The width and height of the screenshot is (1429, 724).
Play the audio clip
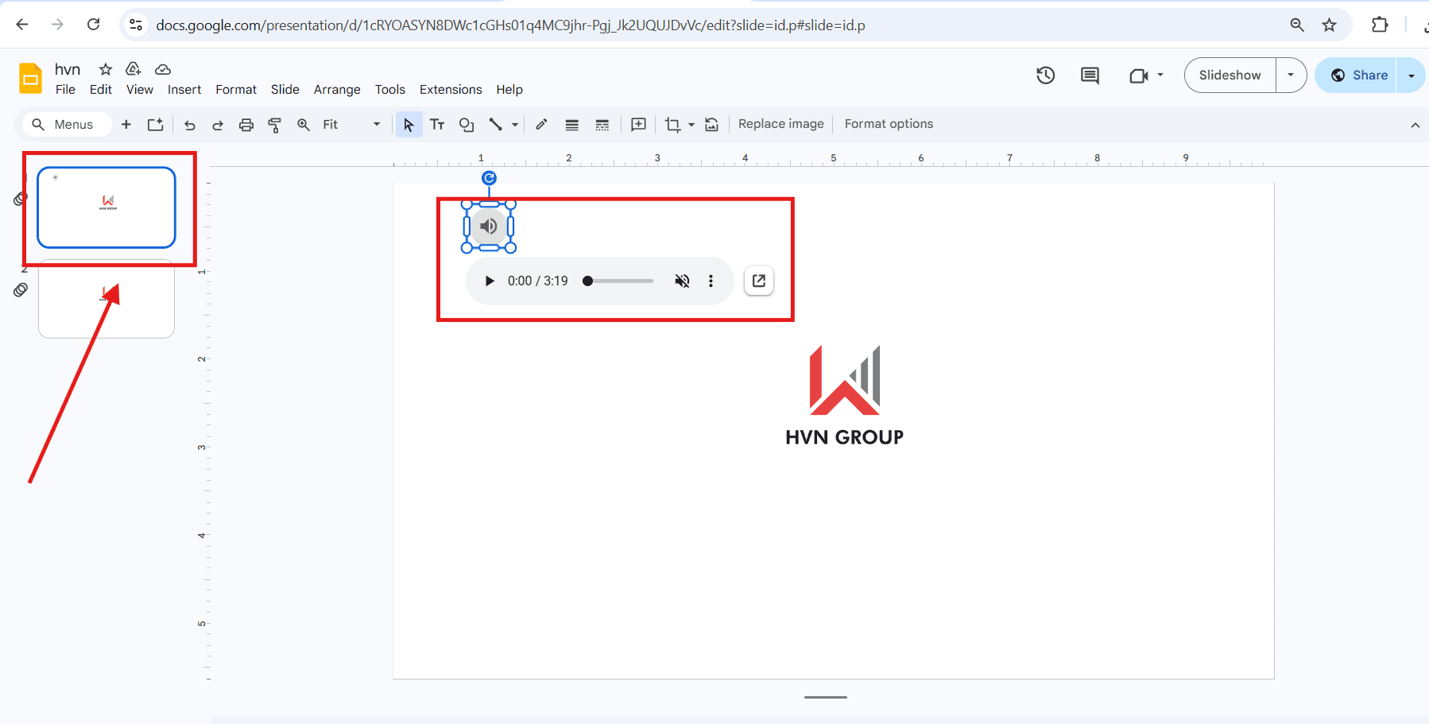[490, 281]
